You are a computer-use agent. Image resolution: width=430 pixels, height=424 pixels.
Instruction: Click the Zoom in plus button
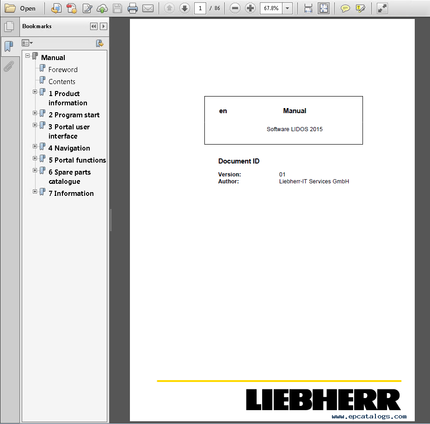[250, 8]
